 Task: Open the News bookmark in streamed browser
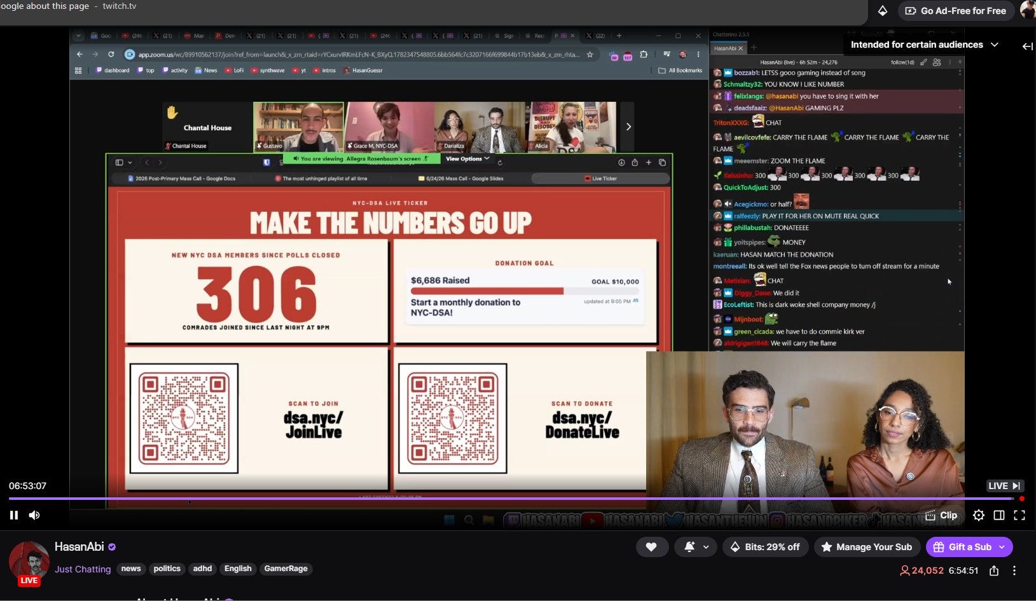[x=206, y=71]
